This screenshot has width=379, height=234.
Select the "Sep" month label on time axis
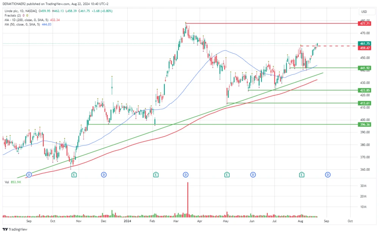(29, 221)
